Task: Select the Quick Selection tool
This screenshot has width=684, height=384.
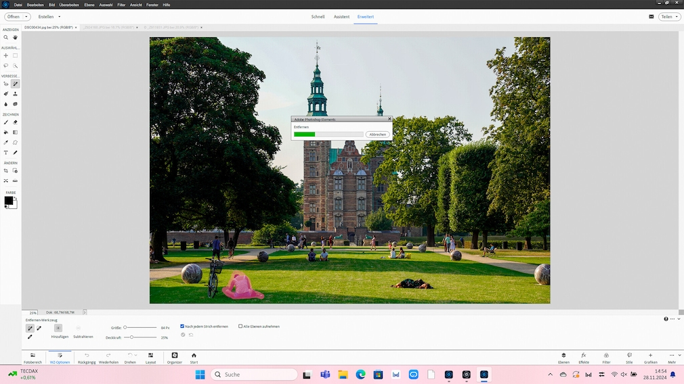Action: (x=16, y=66)
